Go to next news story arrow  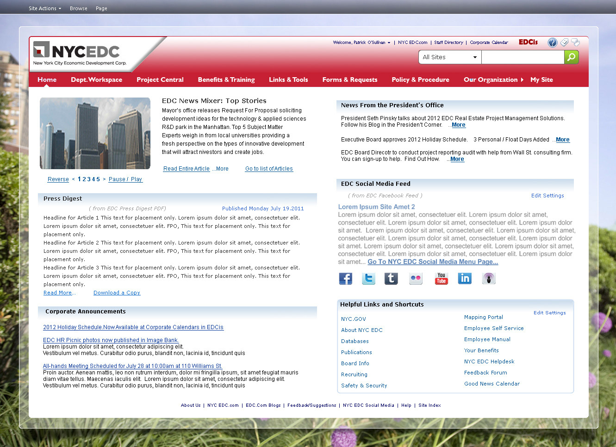click(x=104, y=179)
